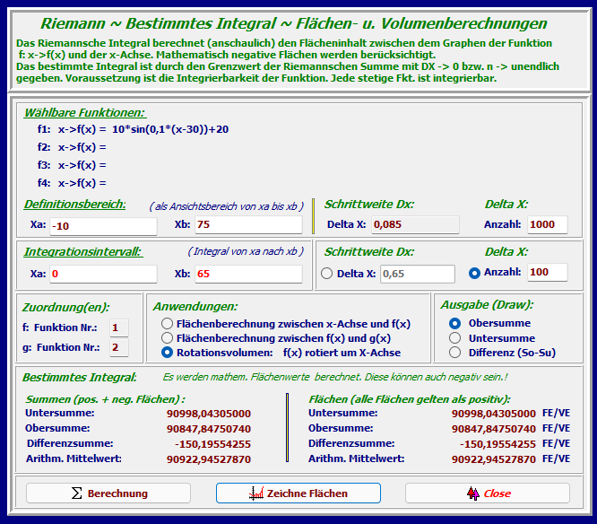
Task: Select Flächenberechnung zwischen f(x) und g(x)
Action: click(x=166, y=338)
